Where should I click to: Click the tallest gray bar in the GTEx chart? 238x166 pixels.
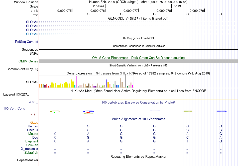tap(126, 81)
